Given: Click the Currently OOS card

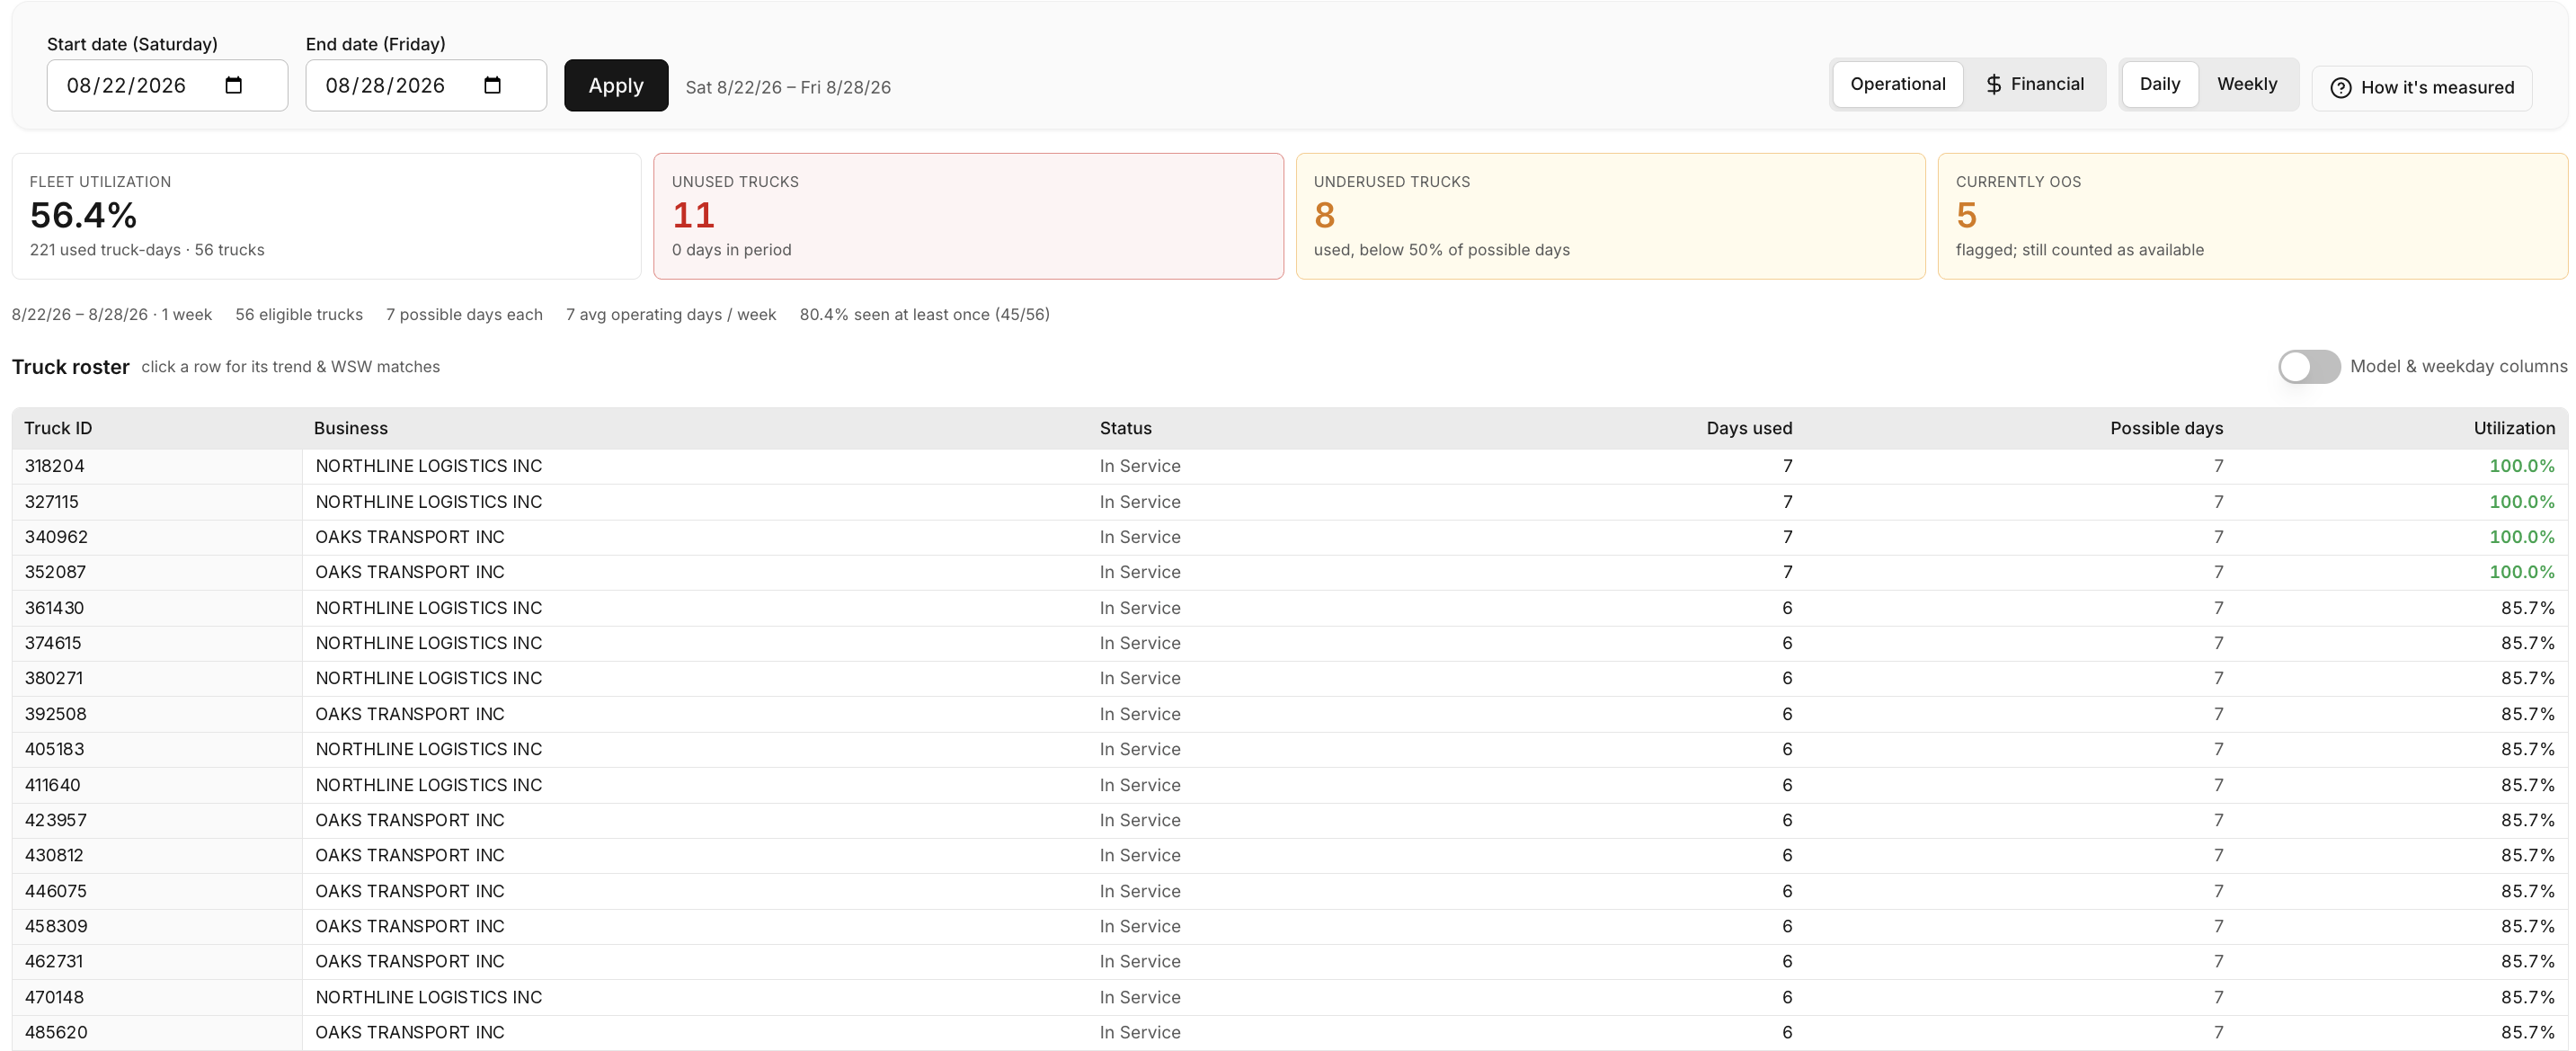Looking at the screenshot, I should pyautogui.click(x=2252, y=216).
